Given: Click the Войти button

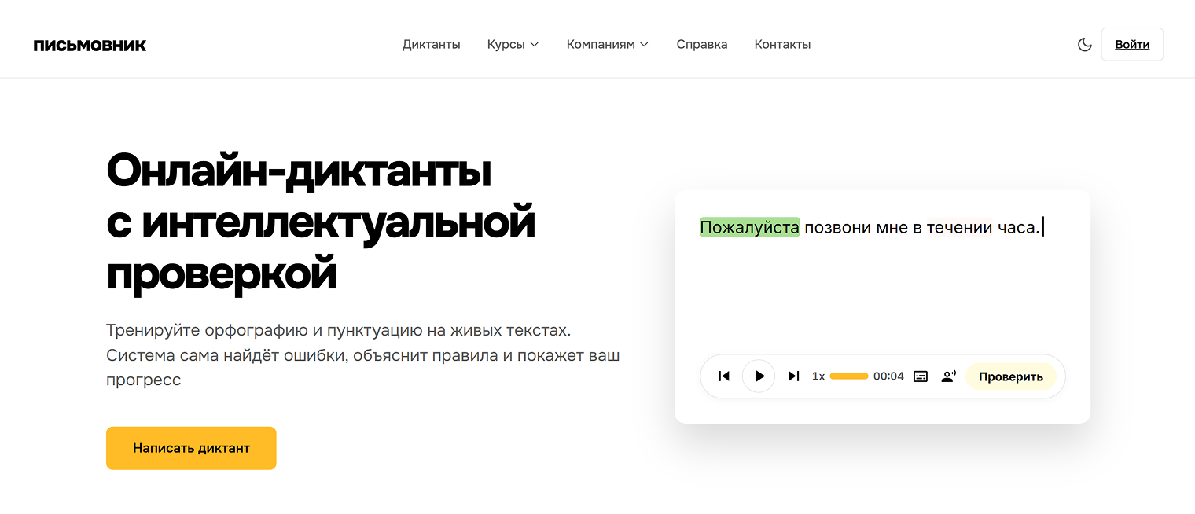Looking at the screenshot, I should click(1132, 45).
